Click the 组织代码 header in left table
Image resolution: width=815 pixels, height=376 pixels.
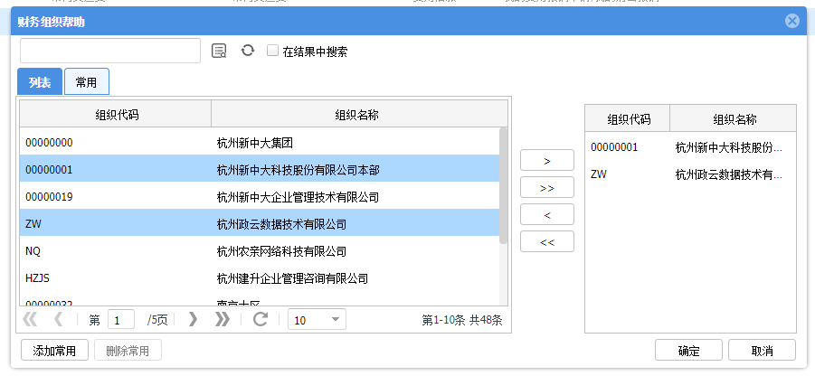116,114
